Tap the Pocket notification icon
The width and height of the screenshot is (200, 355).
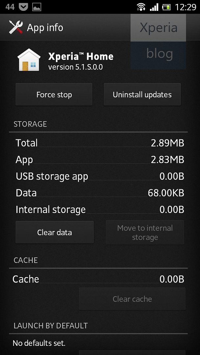click(23, 7)
